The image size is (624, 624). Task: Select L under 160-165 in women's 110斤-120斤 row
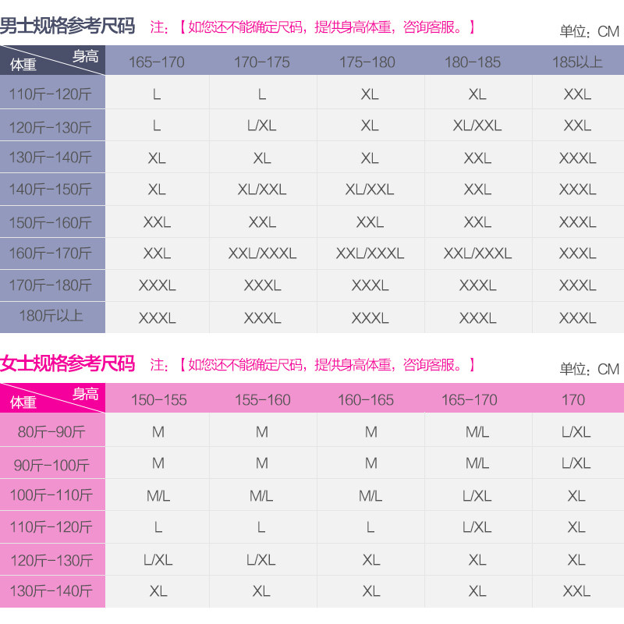pos(370,527)
